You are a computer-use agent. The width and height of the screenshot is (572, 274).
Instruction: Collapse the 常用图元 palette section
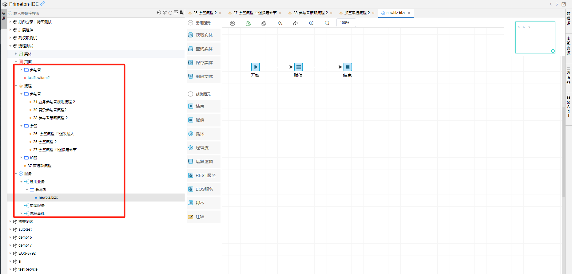point(190,23)
